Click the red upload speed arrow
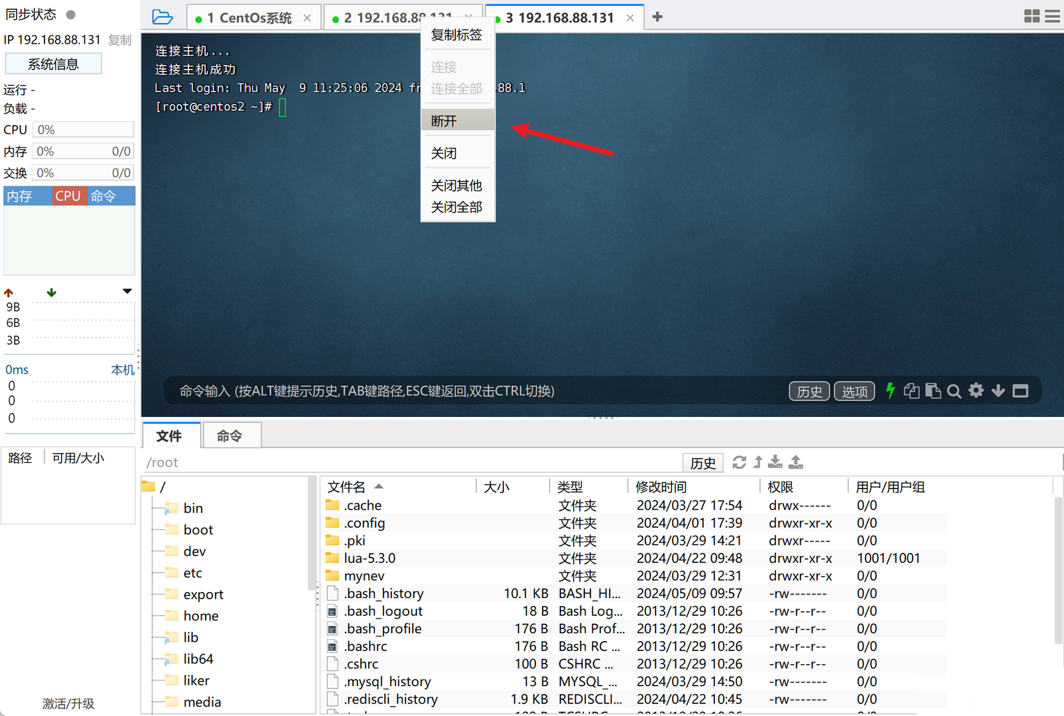 9,292
